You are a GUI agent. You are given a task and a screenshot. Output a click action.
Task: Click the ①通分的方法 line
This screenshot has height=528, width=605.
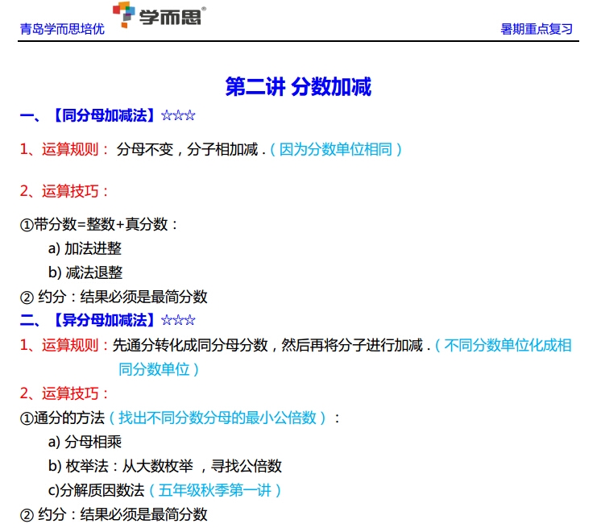pyautogui.click(x=63, y=418)
